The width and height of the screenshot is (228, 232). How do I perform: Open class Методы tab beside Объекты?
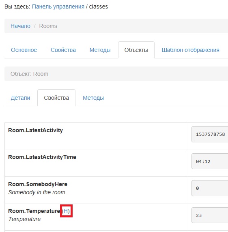point(100,50)
